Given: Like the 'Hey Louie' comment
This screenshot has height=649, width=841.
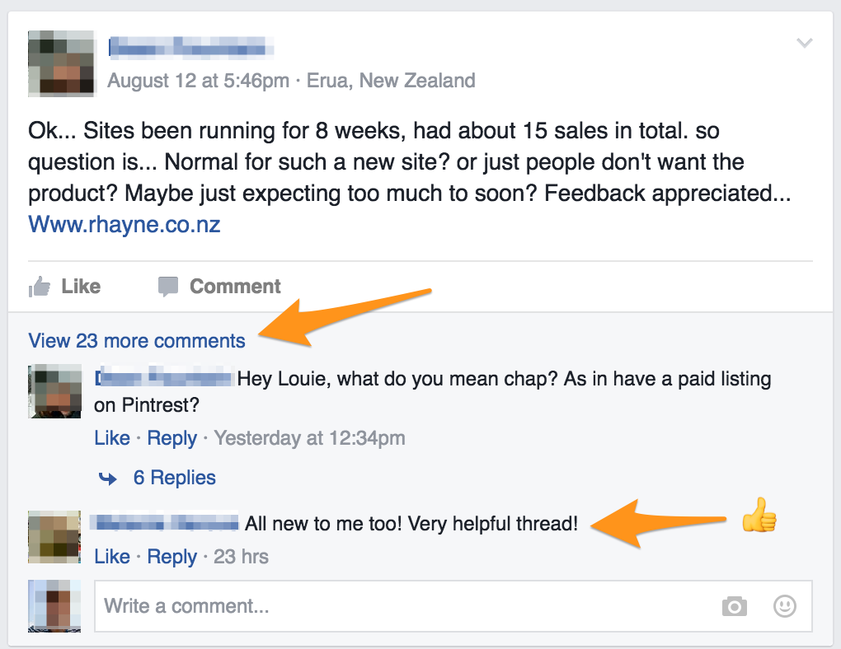Looking at the screenshot, I should coord(112,438).
